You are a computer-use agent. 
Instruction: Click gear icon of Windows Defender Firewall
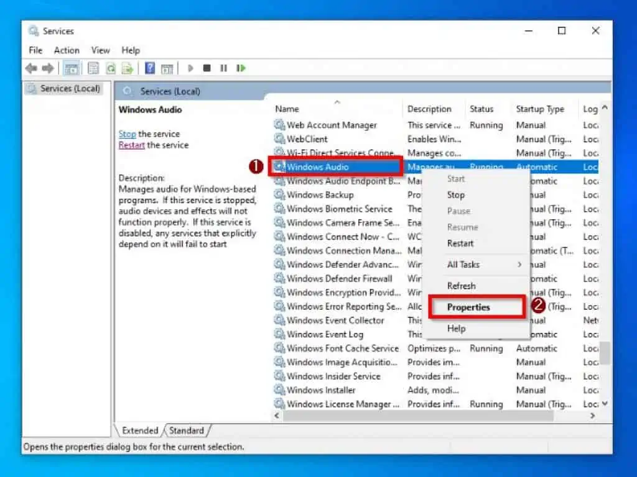click(279, 278)
